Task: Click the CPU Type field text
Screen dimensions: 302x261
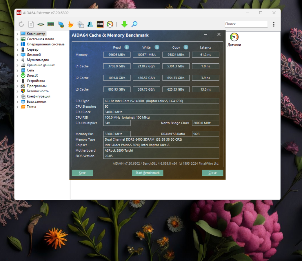Action: pos(161,101)
